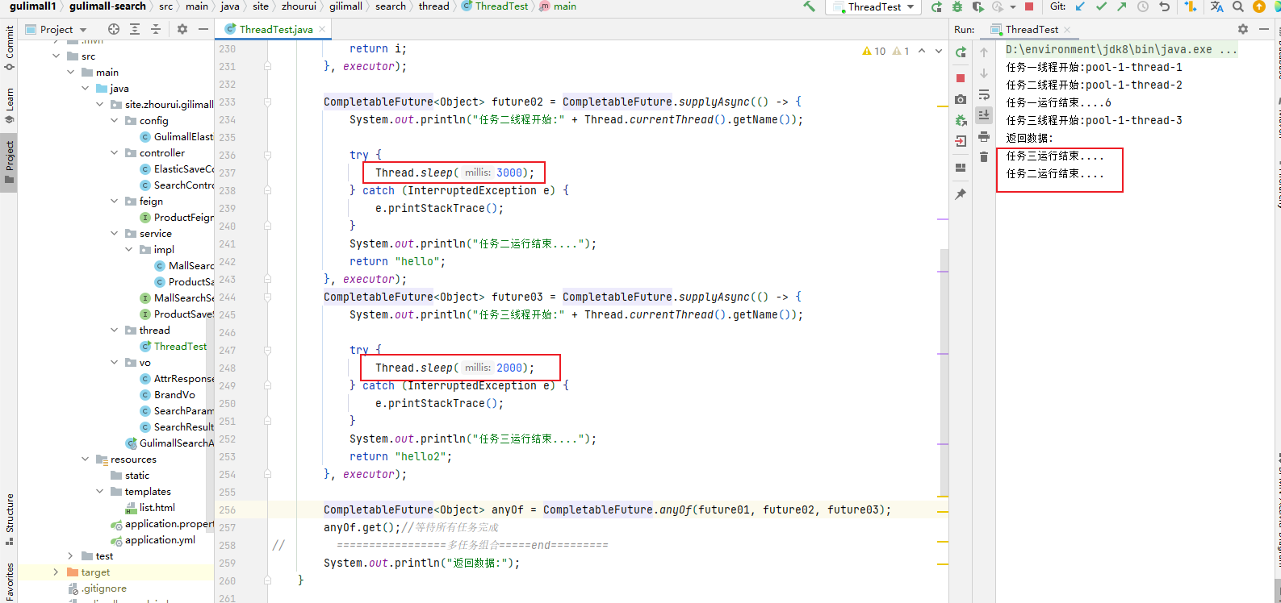
Task: Open the Structure tool window tab
Action: [10, 518]
